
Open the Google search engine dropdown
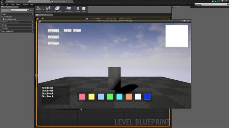coord(198,4)
